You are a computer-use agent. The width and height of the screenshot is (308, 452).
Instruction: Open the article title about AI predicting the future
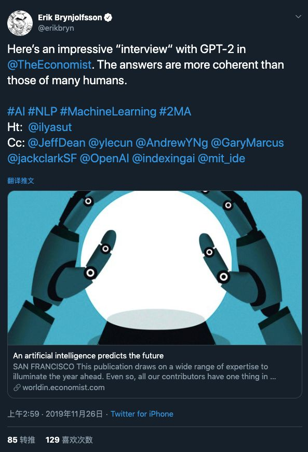[88, 356]
